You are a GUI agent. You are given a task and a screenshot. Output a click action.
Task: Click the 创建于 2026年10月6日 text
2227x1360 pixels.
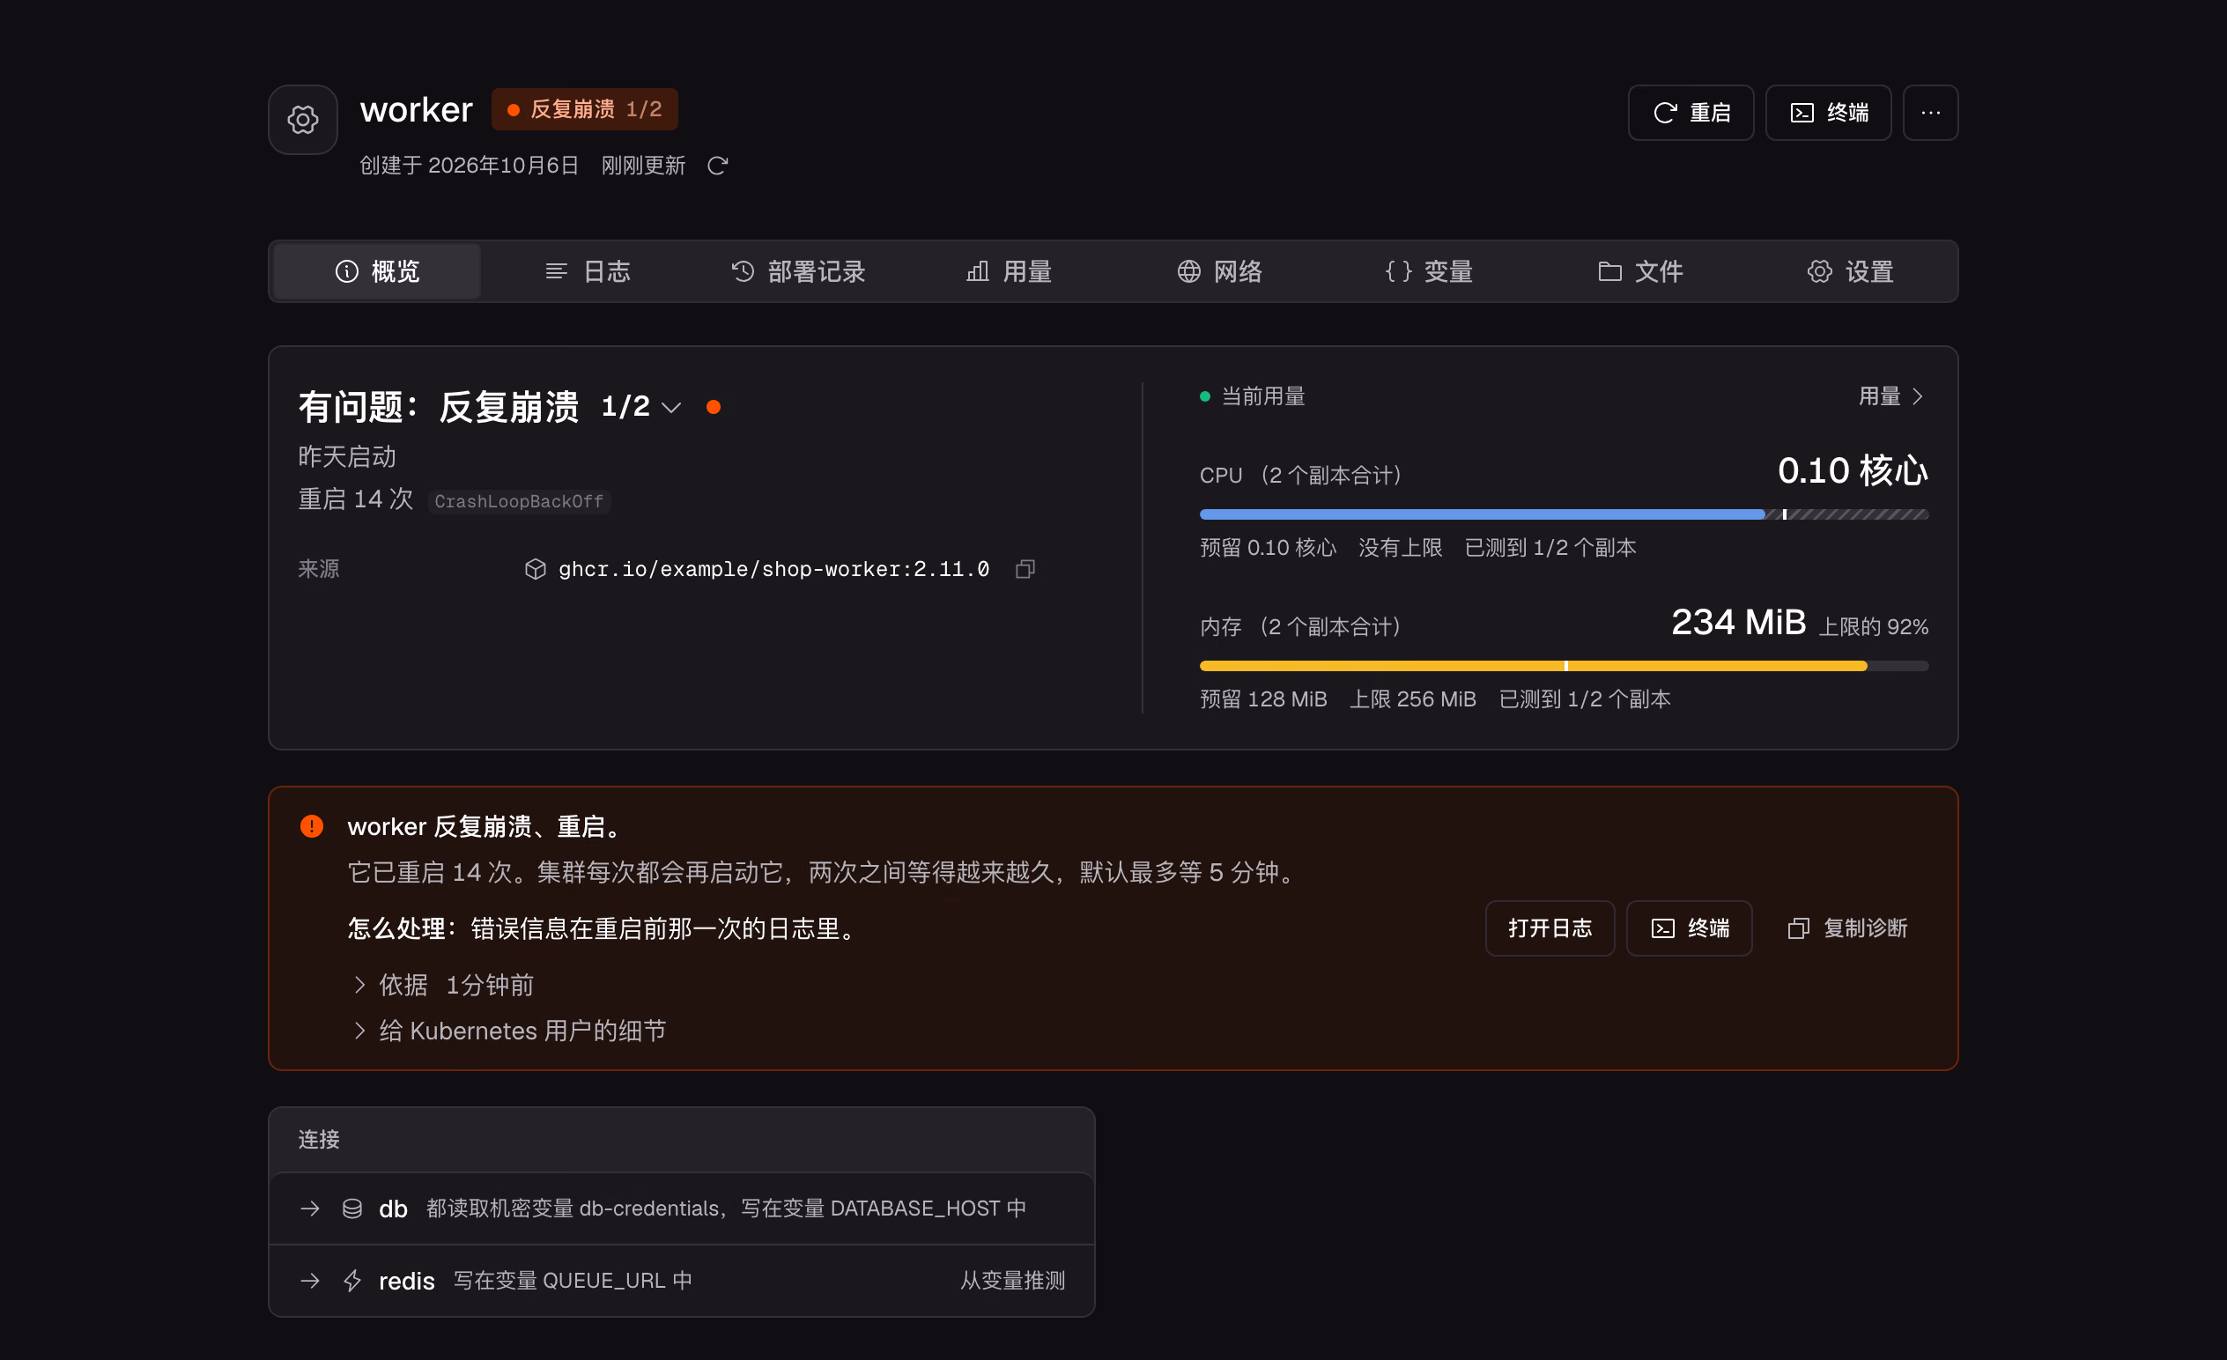(469, 166)
